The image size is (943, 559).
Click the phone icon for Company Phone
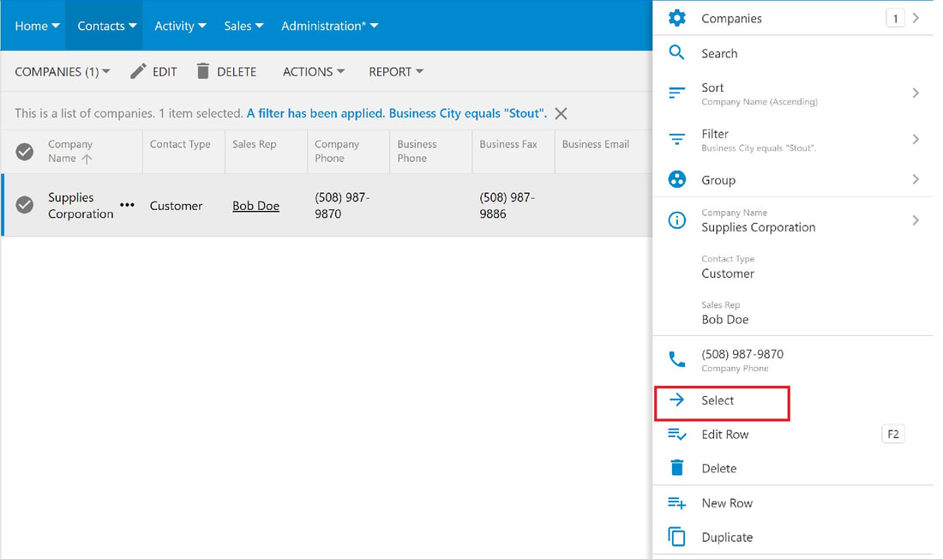(x=676, y=360)
